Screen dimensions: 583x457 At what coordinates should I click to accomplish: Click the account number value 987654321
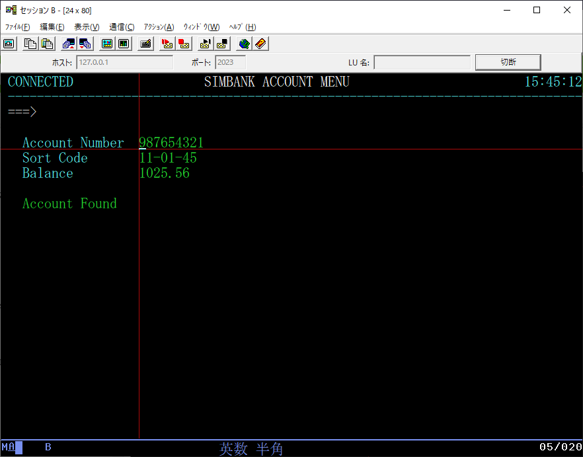171,143
